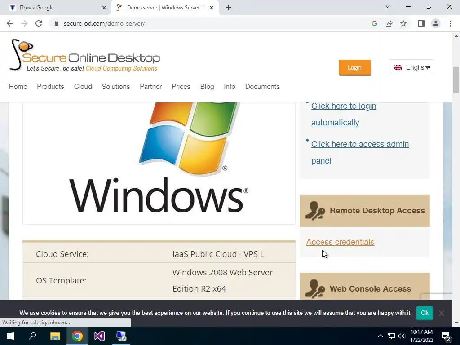Close the Поиск Google tab

104,8
